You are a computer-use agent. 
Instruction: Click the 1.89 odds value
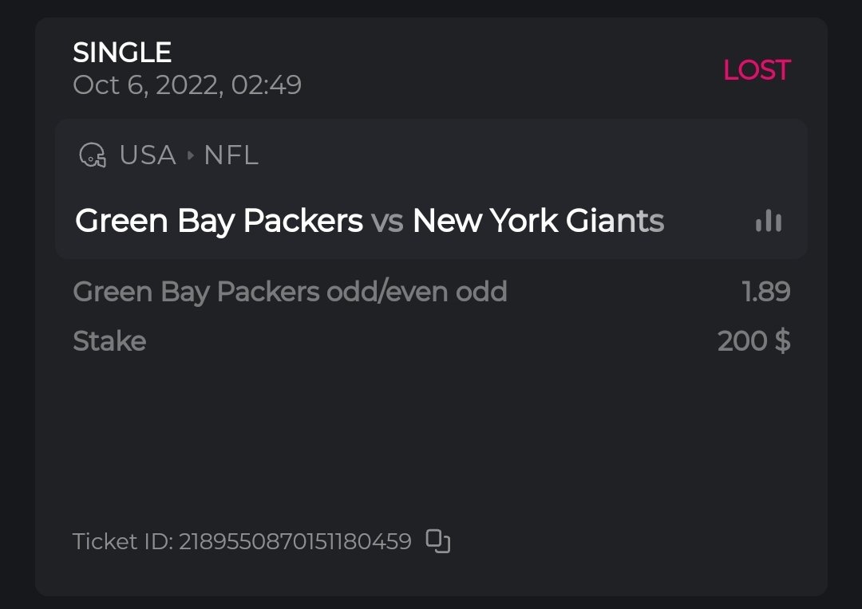tap(766, 292)
